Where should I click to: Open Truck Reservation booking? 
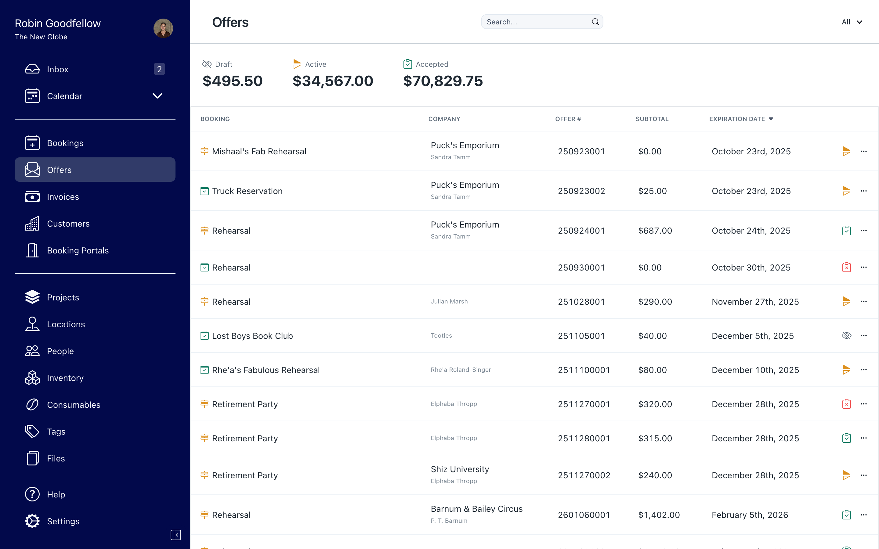(x=247, y=191)
